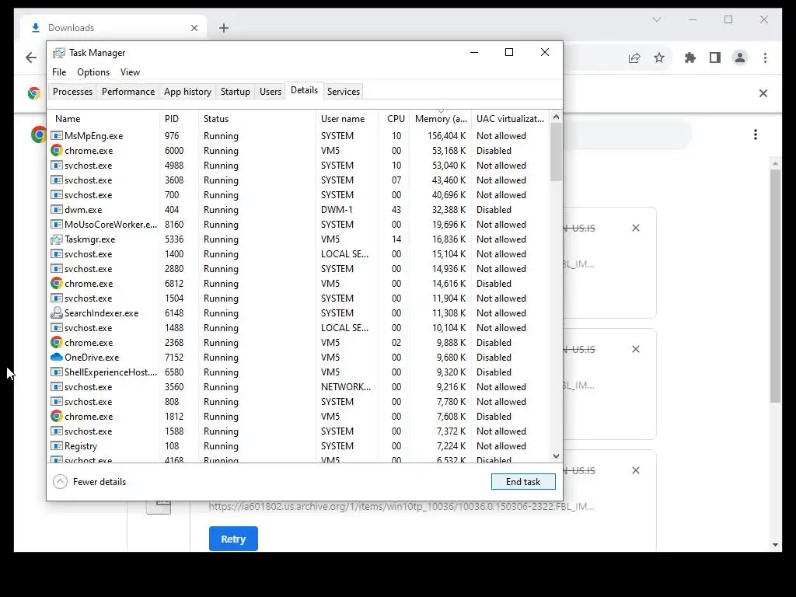
Task: Dismiss the Chrome info bar
Action: tap(763, 93)
